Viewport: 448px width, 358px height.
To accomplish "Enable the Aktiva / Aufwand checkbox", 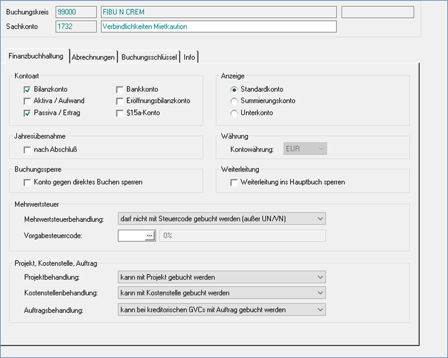I will click(x=27, y=101).
